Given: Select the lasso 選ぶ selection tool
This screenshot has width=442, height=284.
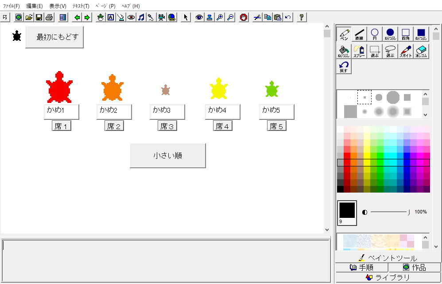Looking at the screenshot, I should tap(390, 51).
